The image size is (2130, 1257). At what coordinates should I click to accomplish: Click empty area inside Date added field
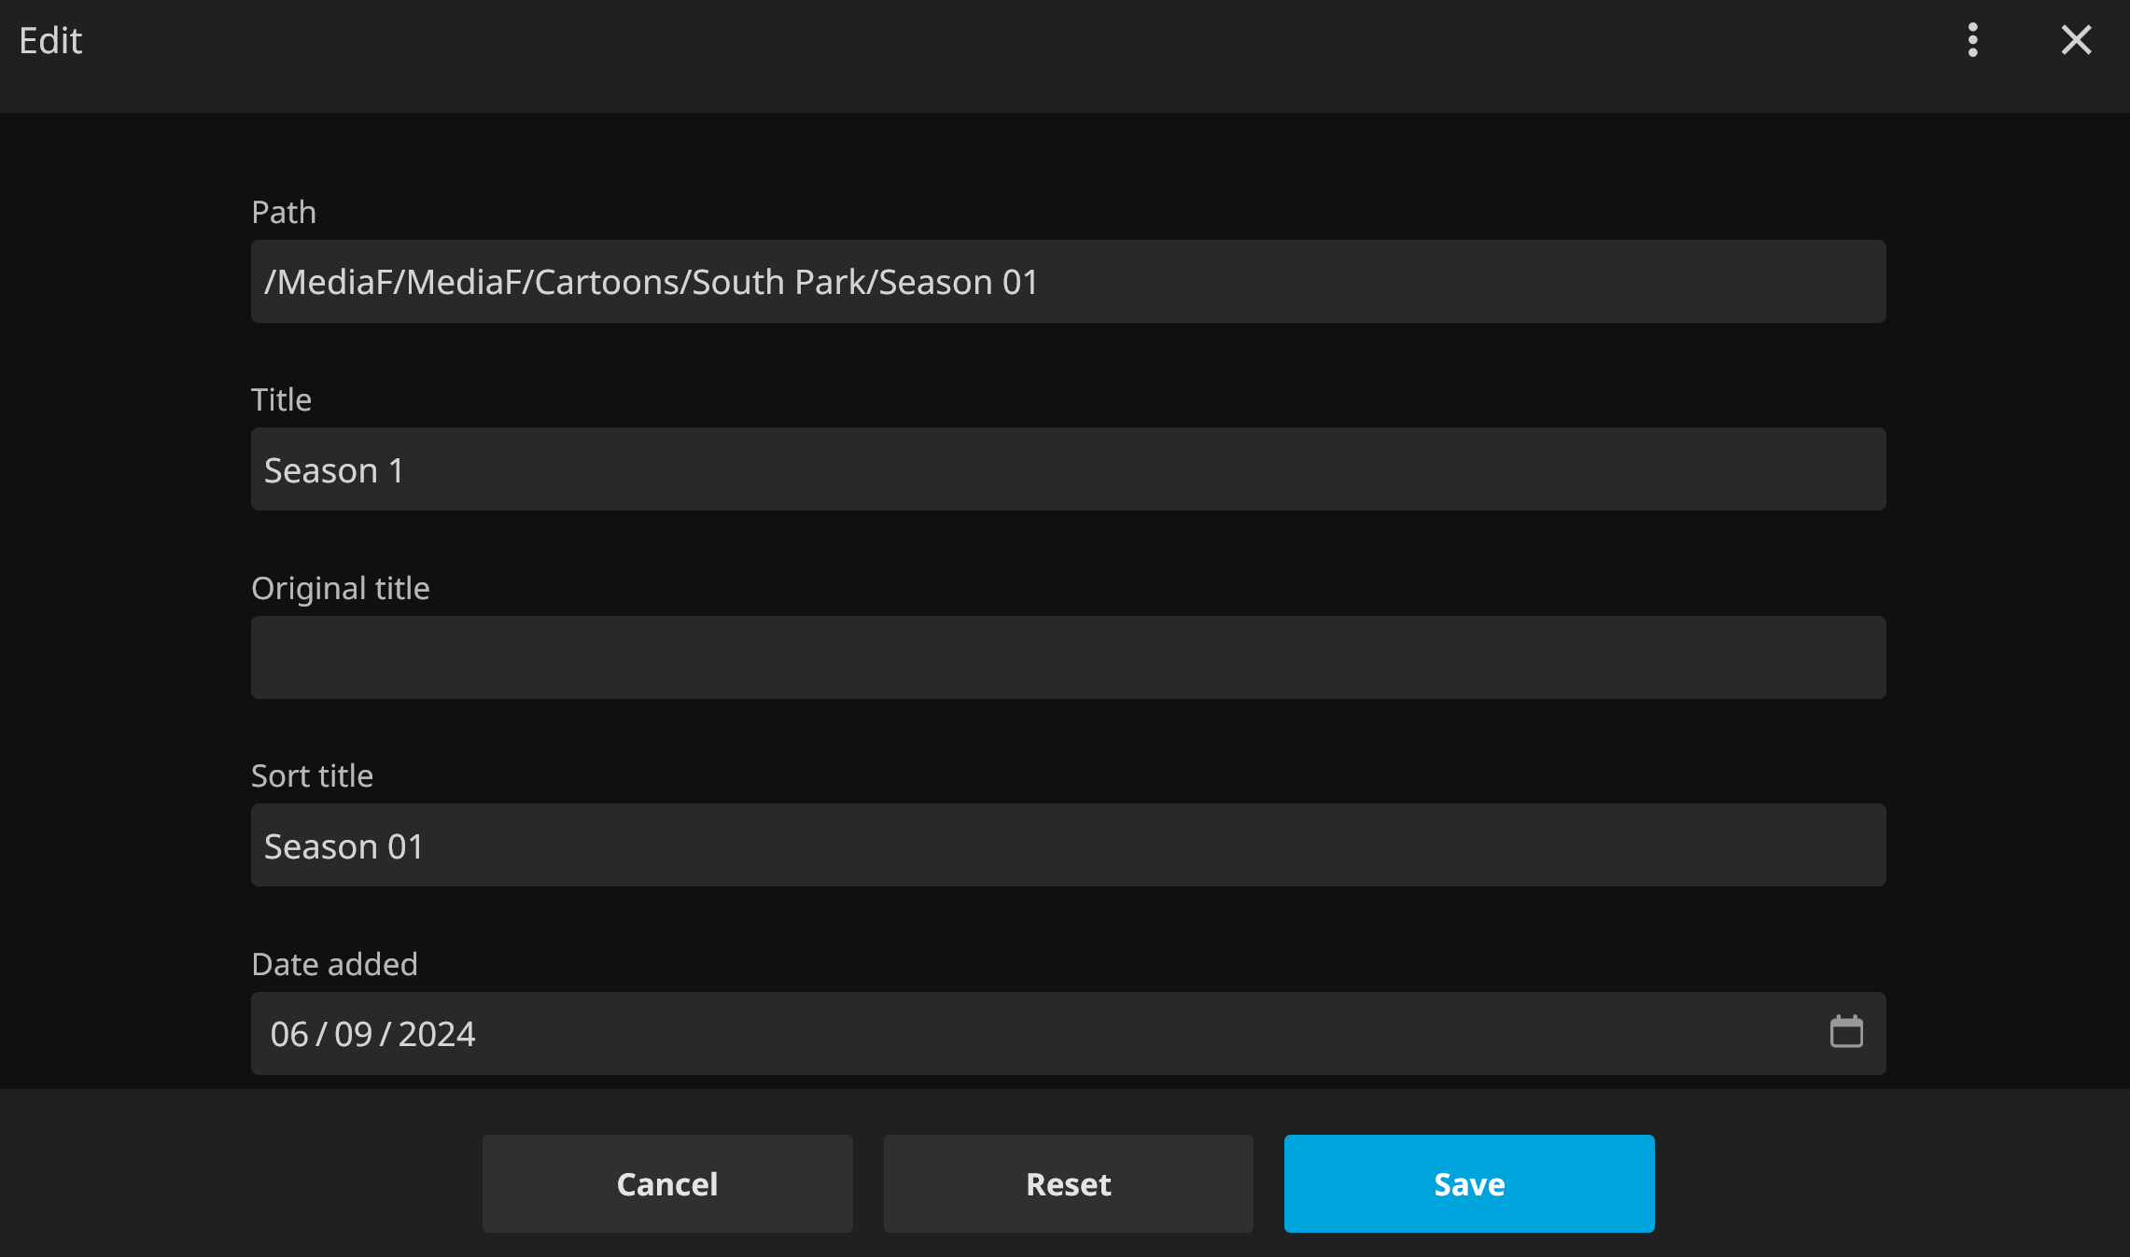pos(1120,1034)
